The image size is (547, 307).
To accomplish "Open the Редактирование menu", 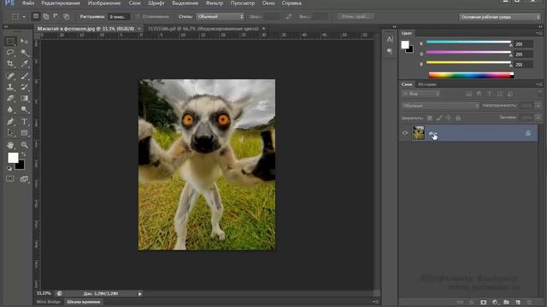I will tap(61, 3).
